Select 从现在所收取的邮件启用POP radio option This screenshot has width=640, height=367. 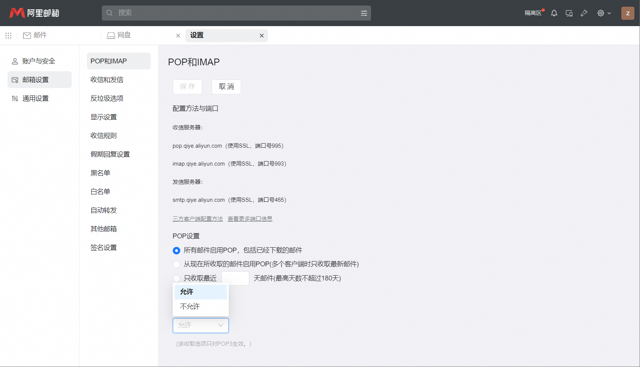[177, 264]
